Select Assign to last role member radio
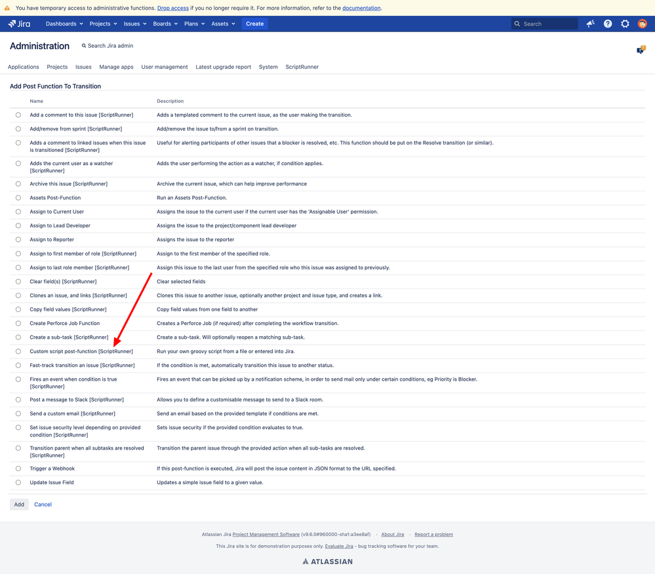 18,267
